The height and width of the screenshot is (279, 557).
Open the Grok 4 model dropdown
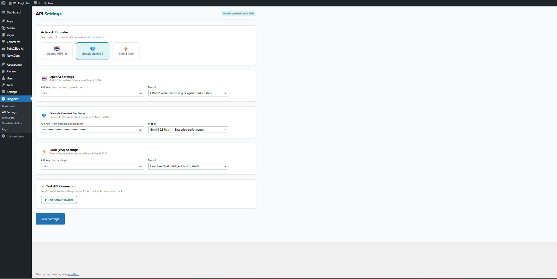[188, 166]
